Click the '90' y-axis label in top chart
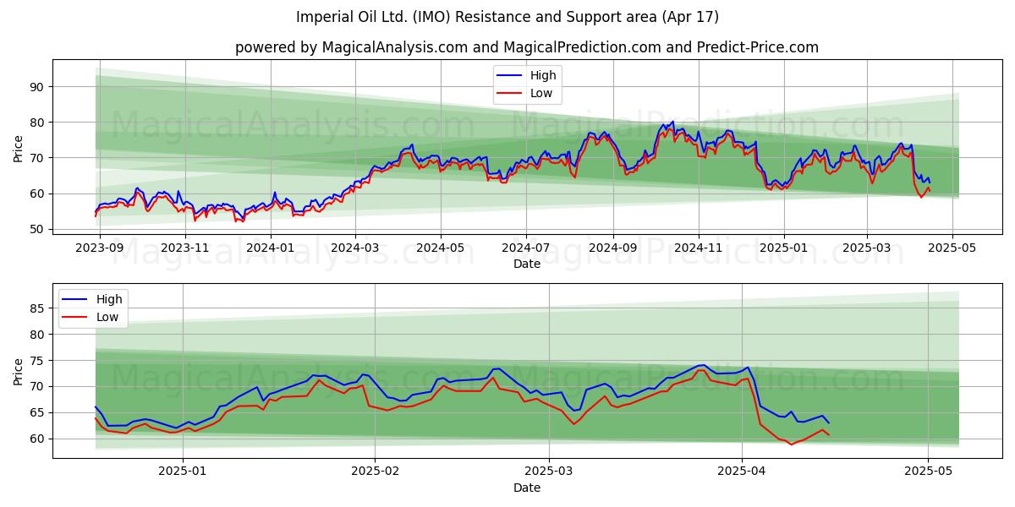This screenshot has width=1015, height=507. (x=37, y=87)
